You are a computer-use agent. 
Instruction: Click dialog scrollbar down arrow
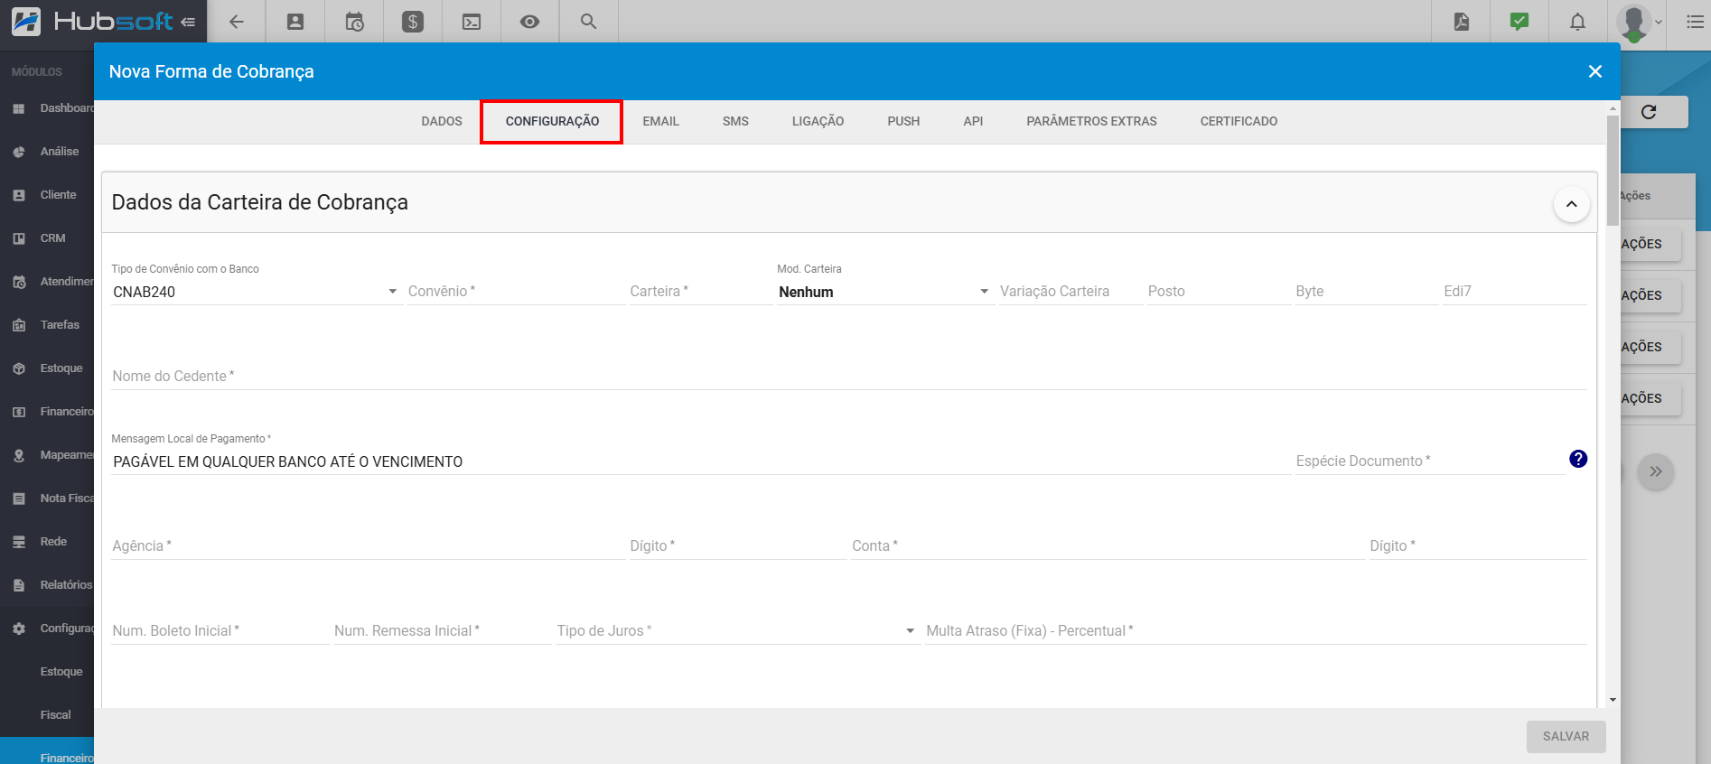pos(1613,700)
